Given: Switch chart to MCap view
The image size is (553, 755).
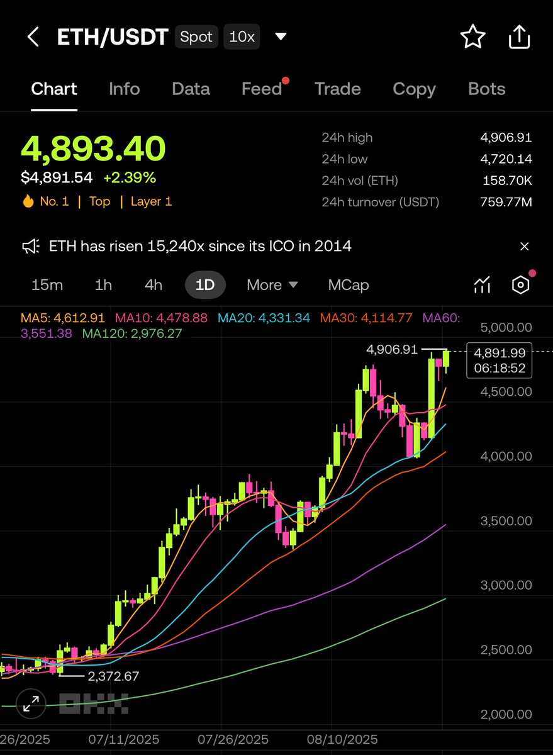Looking at the screenshot, I should [349, 285].
